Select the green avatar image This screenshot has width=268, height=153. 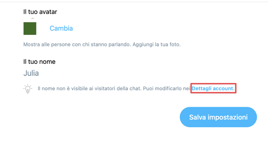(x=30, y=28)
